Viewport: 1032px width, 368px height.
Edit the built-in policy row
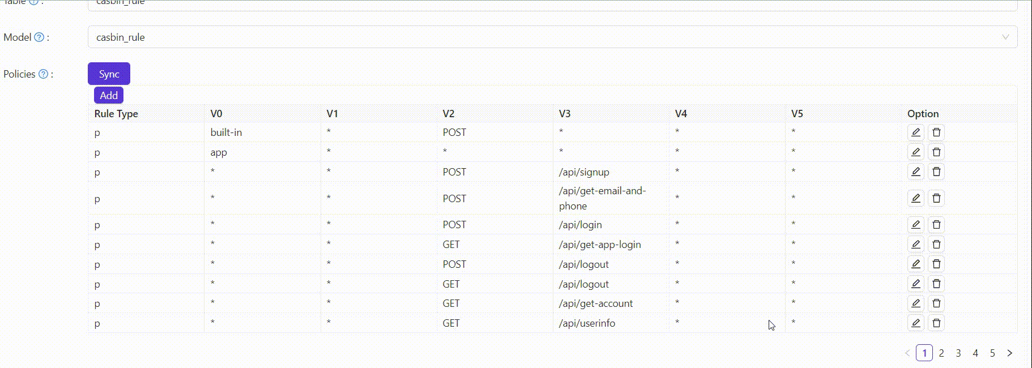click(x=915, y=132)
